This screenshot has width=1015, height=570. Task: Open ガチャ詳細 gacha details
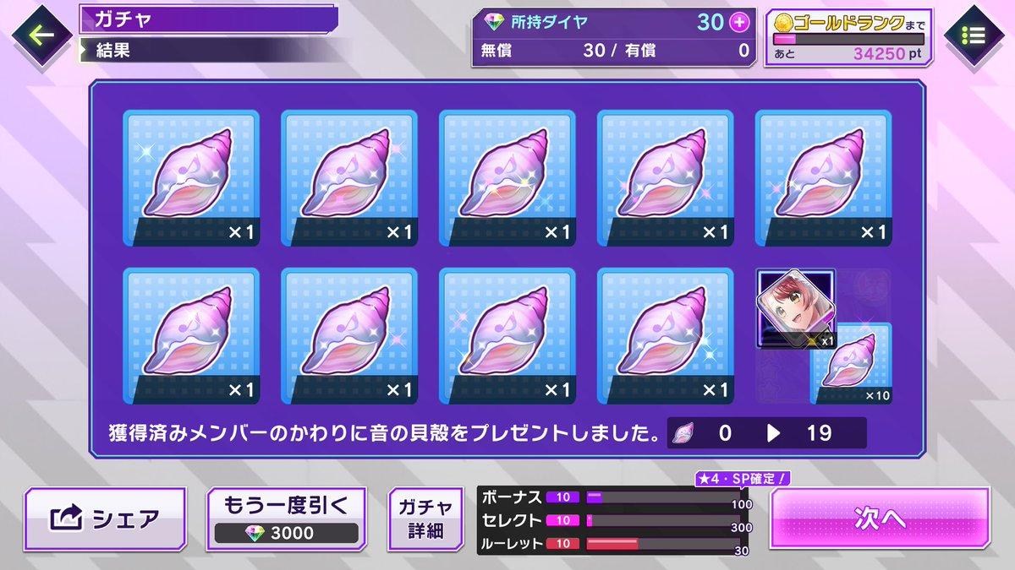pos(425,518)
